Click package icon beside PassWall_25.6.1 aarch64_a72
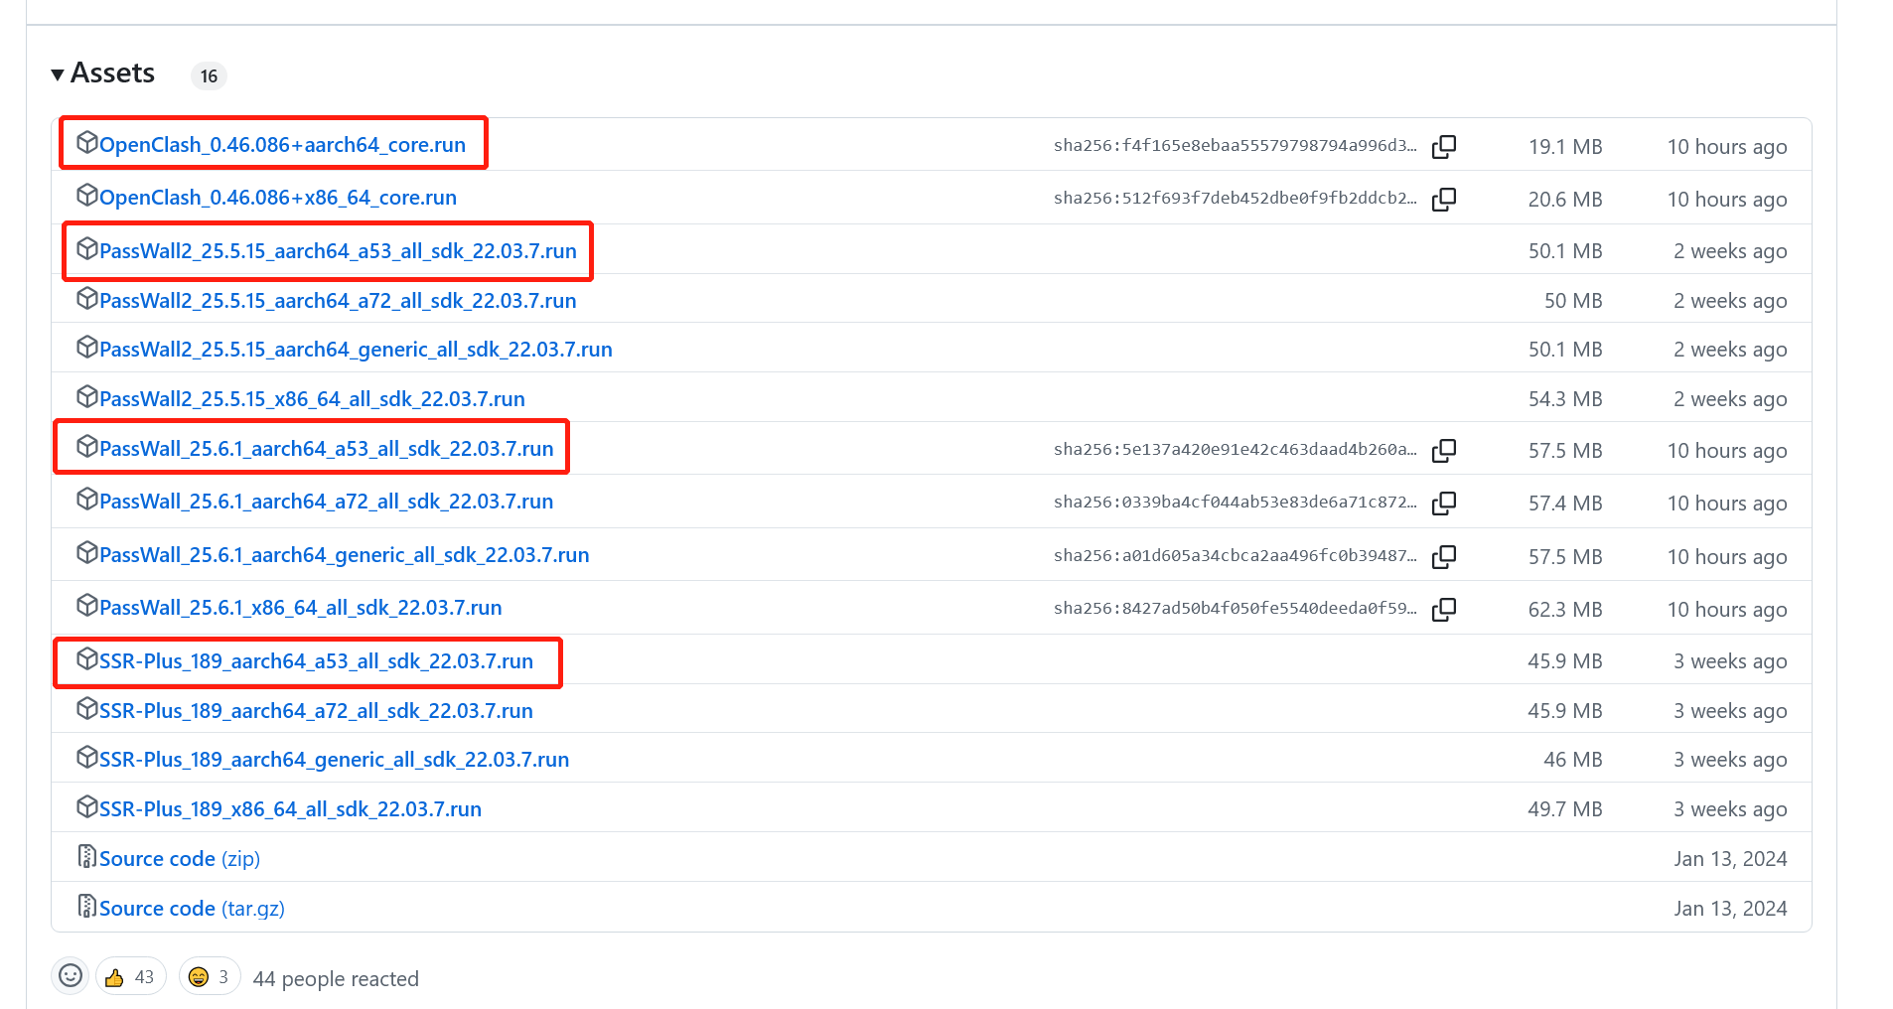The height and width of the screenshot is (1009, 1893). coord(87,499)
